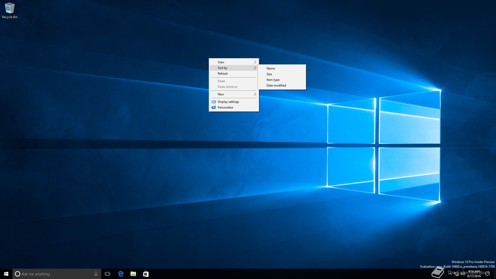Click the arrow beside View menu entry

tap(255, 62)
